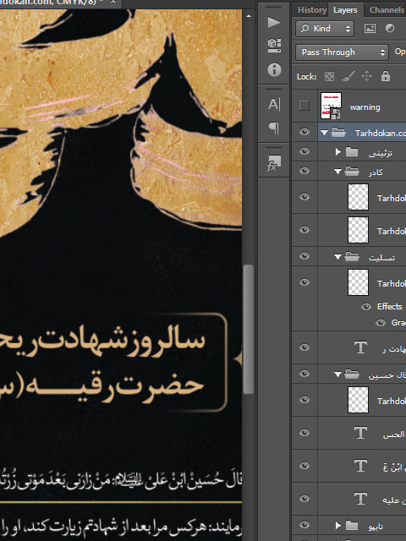Select the تزئینی group folder icon

point(352,152)
